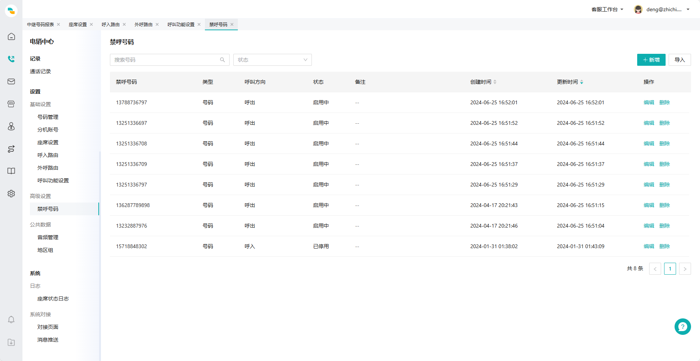
Task: Edit number 13251336697
Action: pyautogui.click(x=649, y=123)
